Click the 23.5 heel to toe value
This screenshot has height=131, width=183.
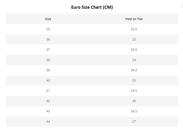pyautogui.click(x=134, y=49)
